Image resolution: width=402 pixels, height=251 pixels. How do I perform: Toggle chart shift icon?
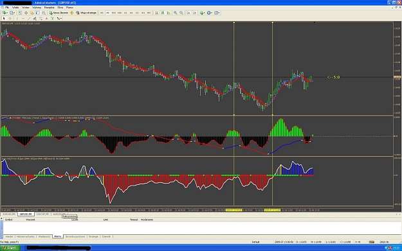pos(195,13)
